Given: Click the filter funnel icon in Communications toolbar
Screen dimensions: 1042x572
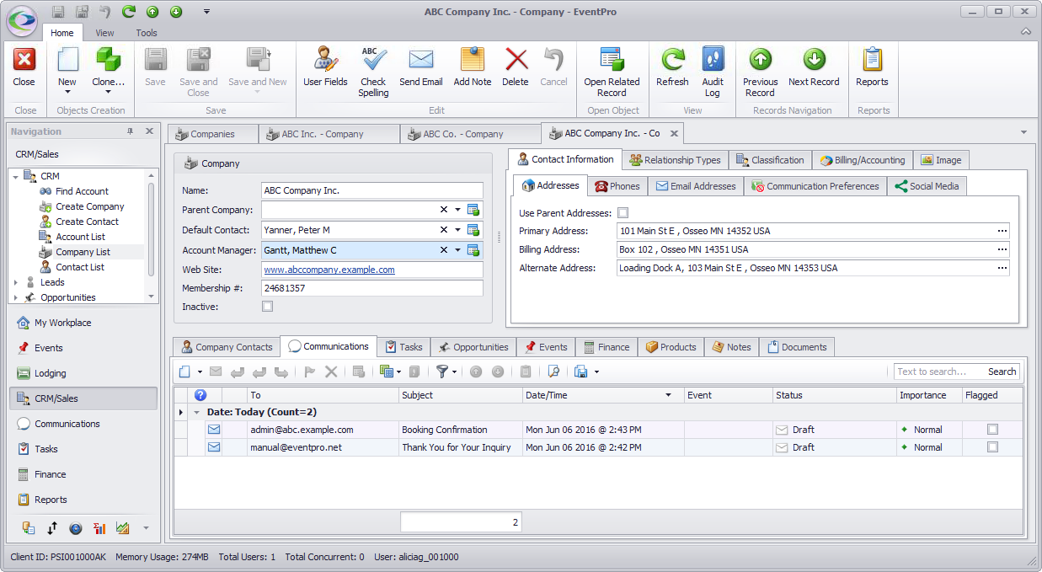Looking at the screenshot, I should pyautogui.click(x=441, y=372).
